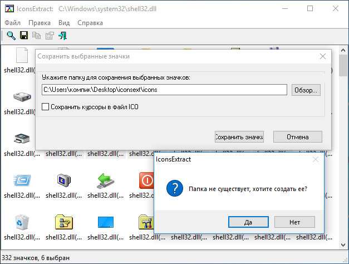Click the Сохранить значки button
The width and height of the screenshot is (349, 264).
point(239,137)
